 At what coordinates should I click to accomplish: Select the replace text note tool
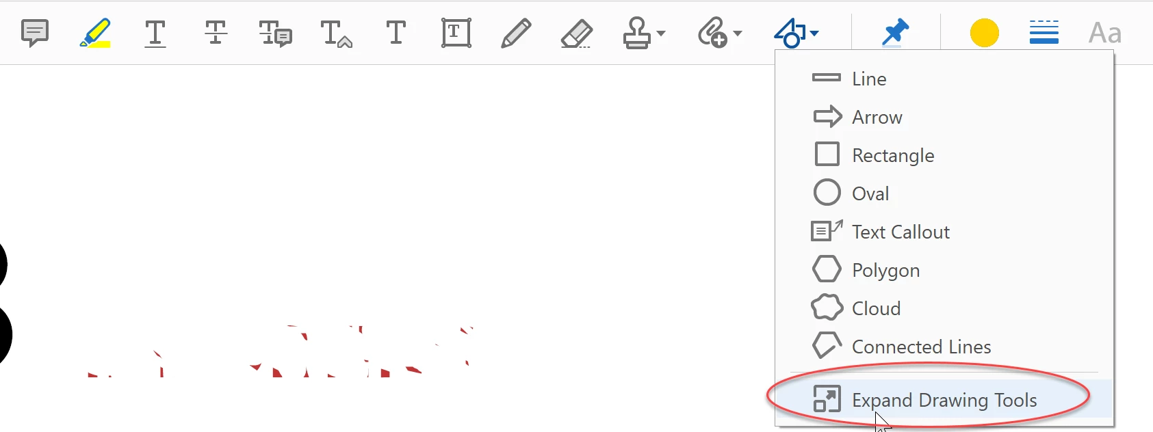click(275, 33)
